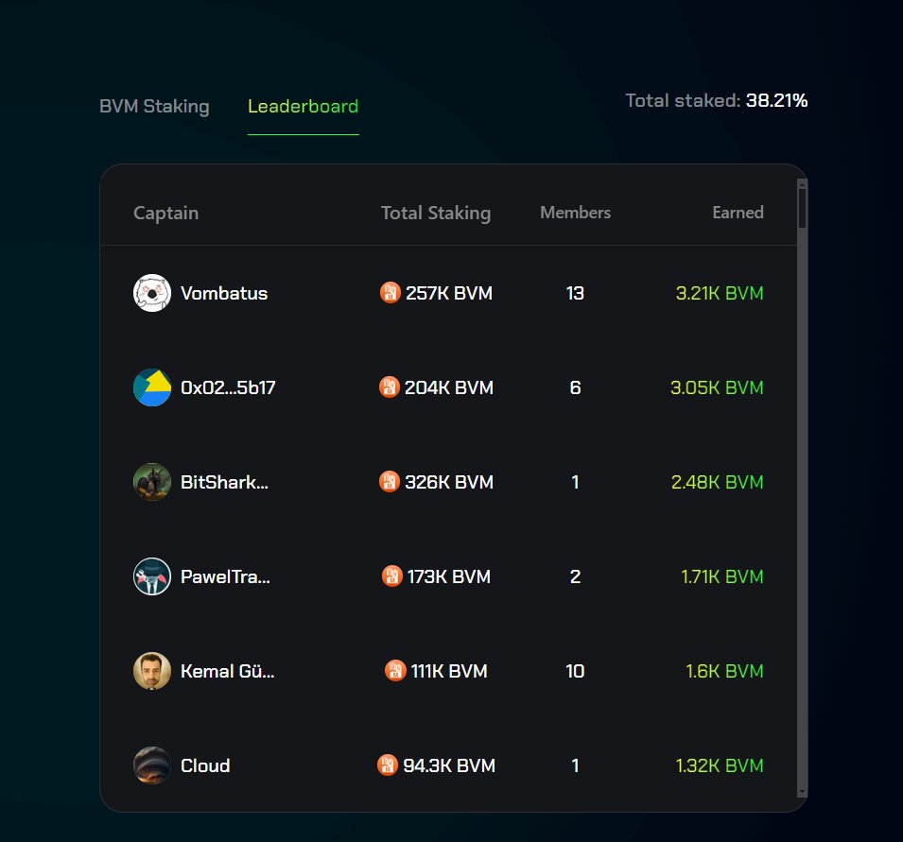Click BVM token icon beside 326K BVM
The image size is (903, 842).
(x=390, y=481)
